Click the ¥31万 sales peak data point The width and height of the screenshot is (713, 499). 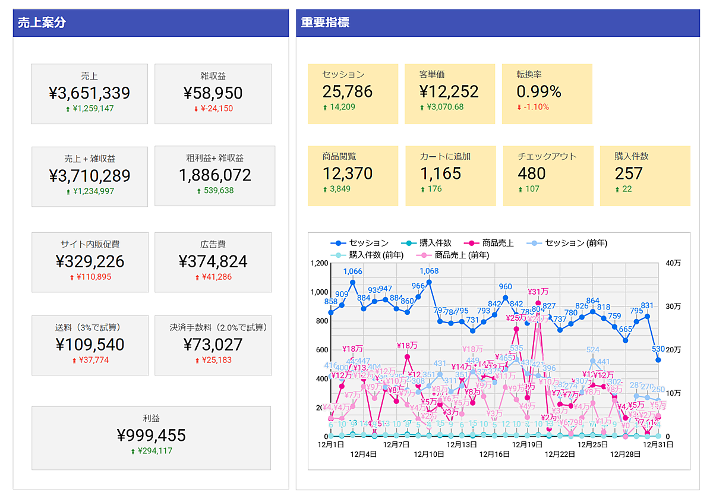[538, 303]
